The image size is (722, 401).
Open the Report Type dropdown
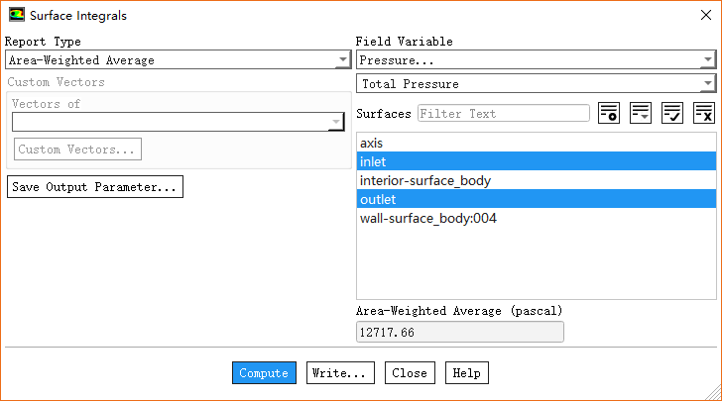[x=175, y=60]
